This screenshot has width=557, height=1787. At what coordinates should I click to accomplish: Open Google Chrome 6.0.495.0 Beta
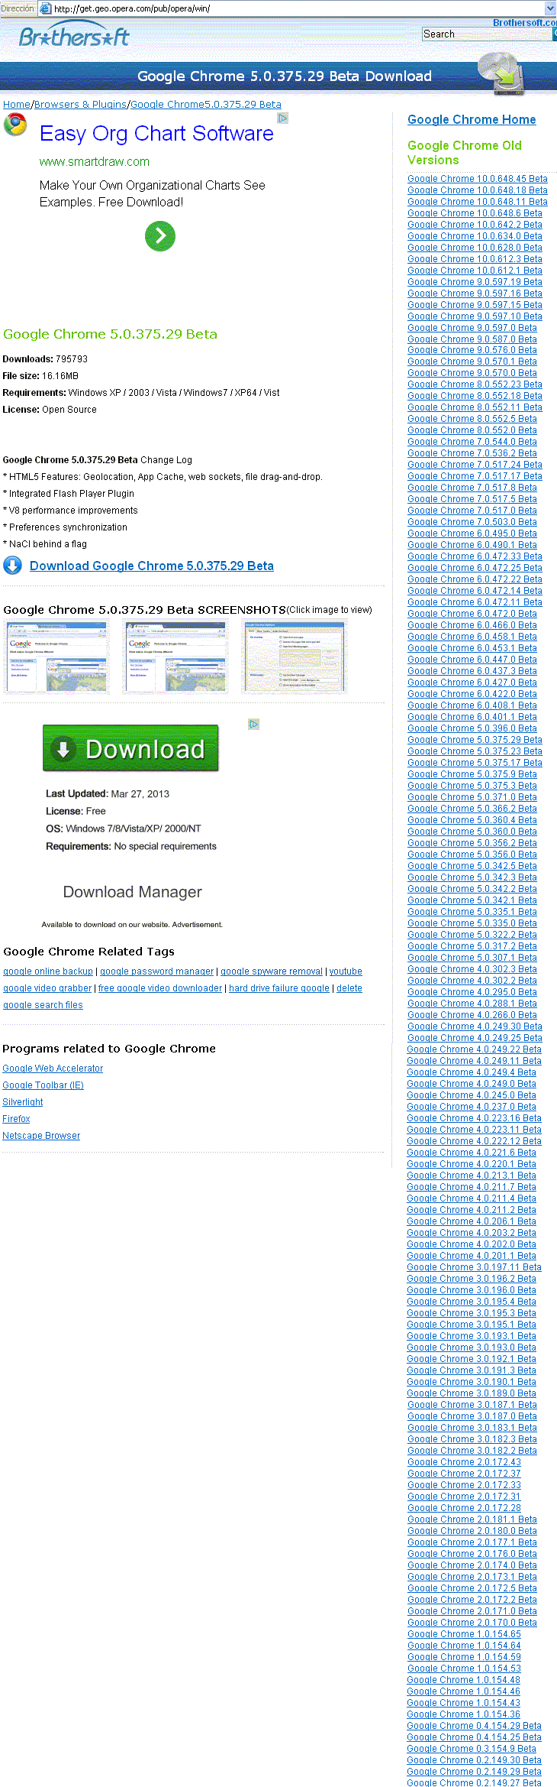[472, 534]
